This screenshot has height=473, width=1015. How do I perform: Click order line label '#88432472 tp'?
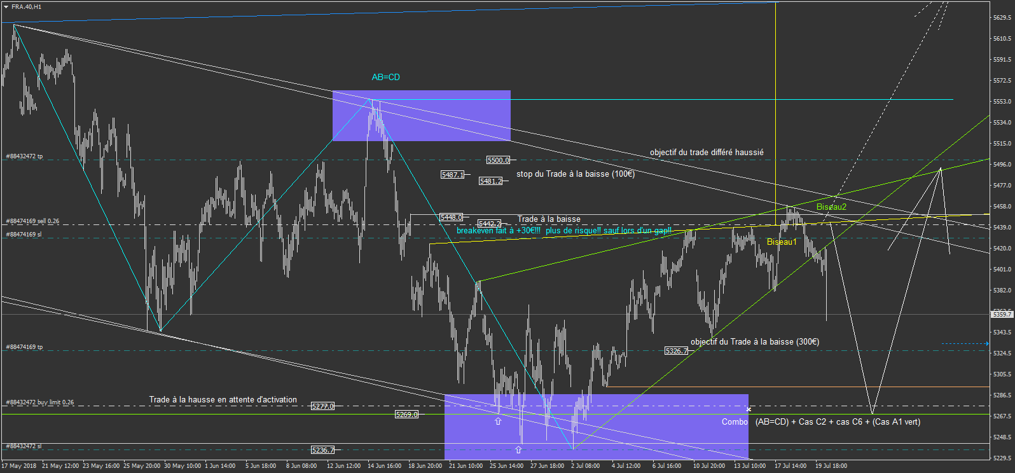coord(24,156)
